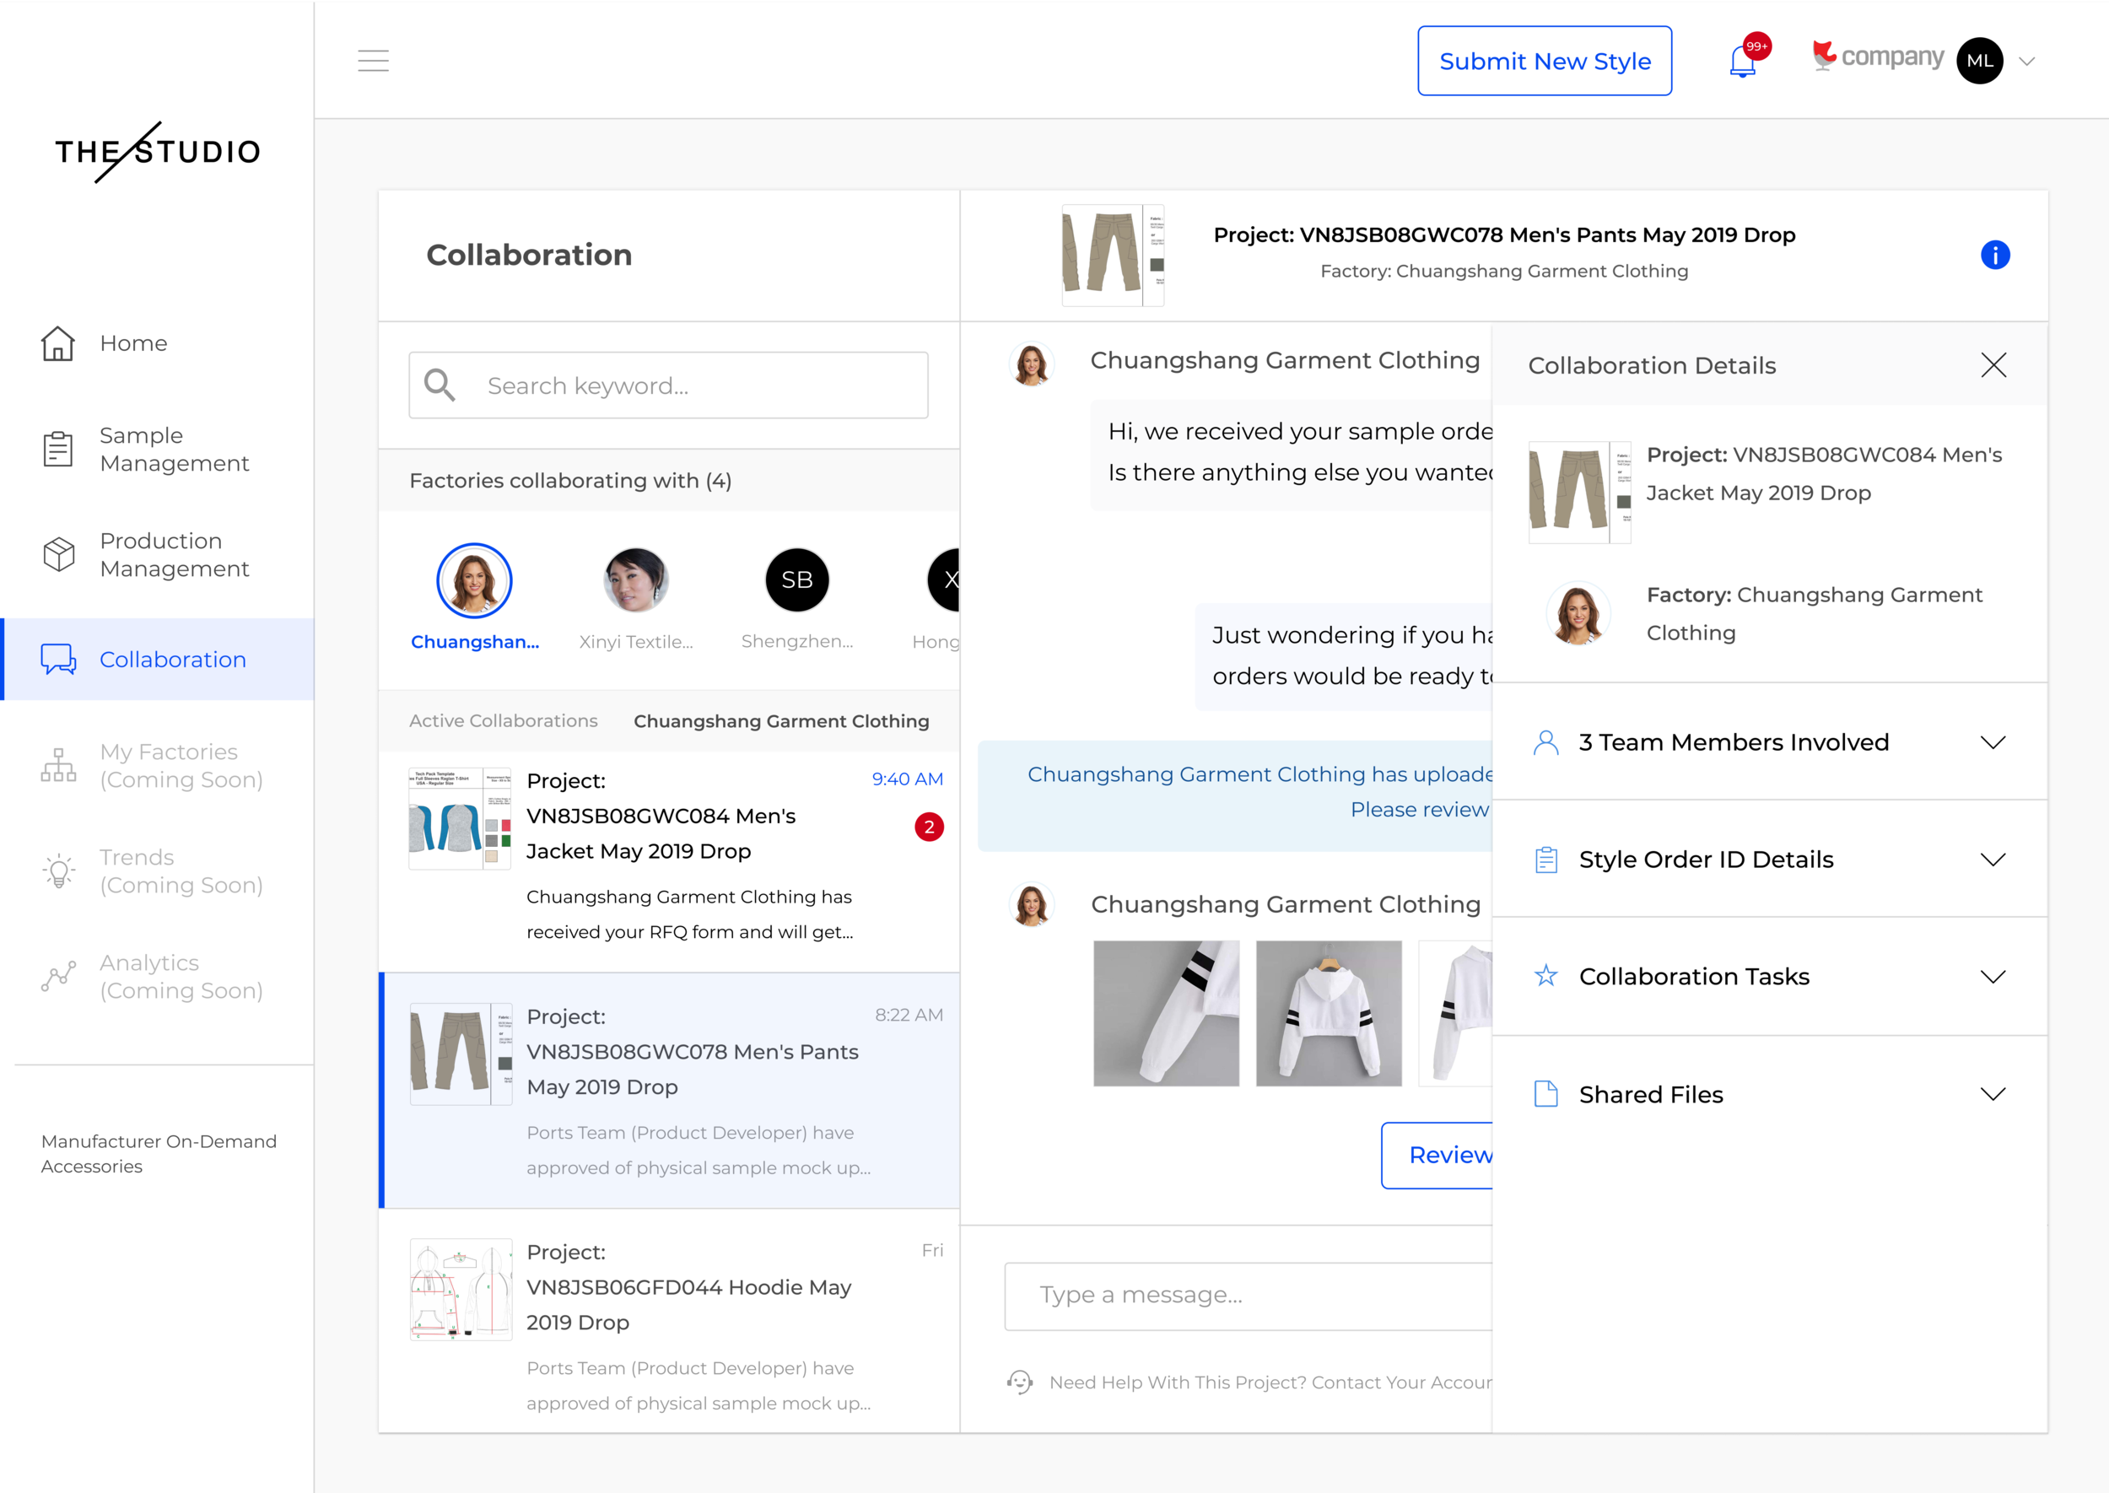Open Men's Jacket May 2019 Drop project
This screenshot has height=1493, width=2109.
[668, 861]
